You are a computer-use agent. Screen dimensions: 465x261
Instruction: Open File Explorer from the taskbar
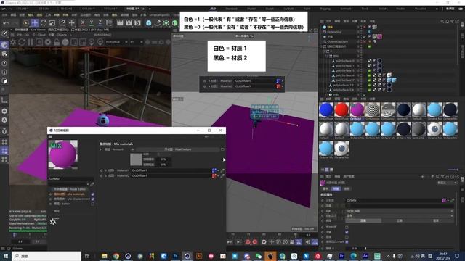tap(104, 256)
